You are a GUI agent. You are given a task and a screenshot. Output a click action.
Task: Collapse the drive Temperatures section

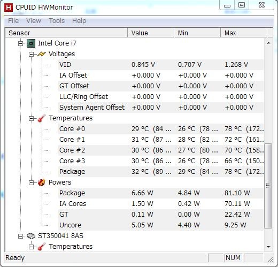coord(31,247)
